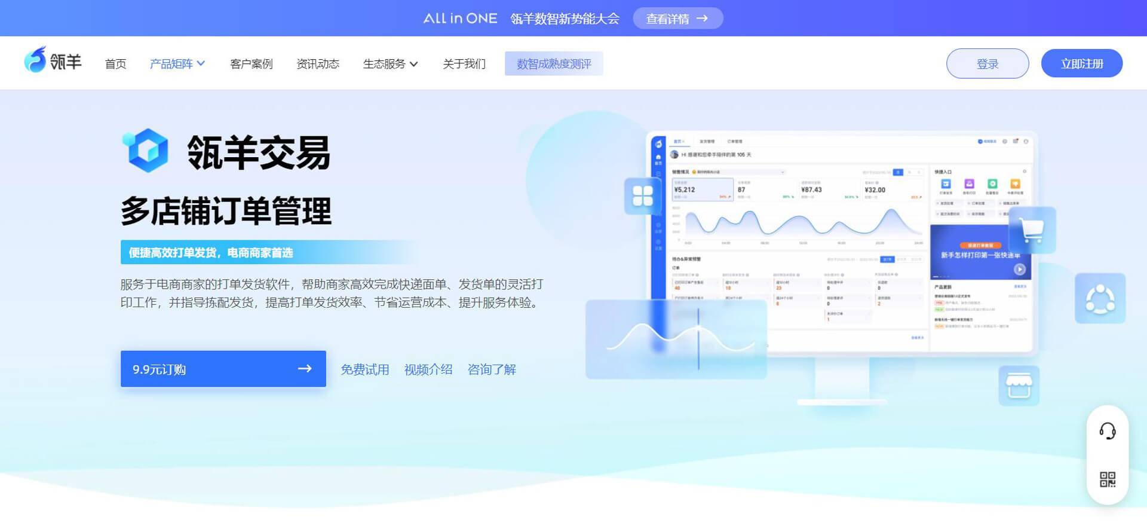Open 资讯动态 navigation item
The image size is (1147, 523).
coord(318,64)
